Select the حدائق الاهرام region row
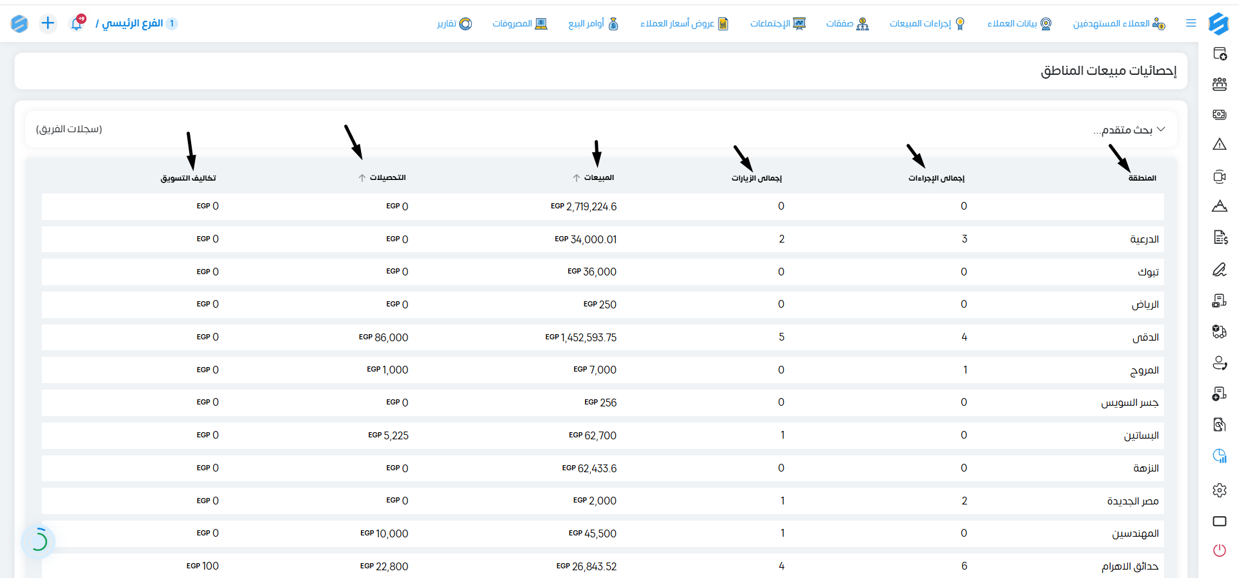Viewport: 1239px width, 578px height. pyautogui.click(x=603, y=566)
